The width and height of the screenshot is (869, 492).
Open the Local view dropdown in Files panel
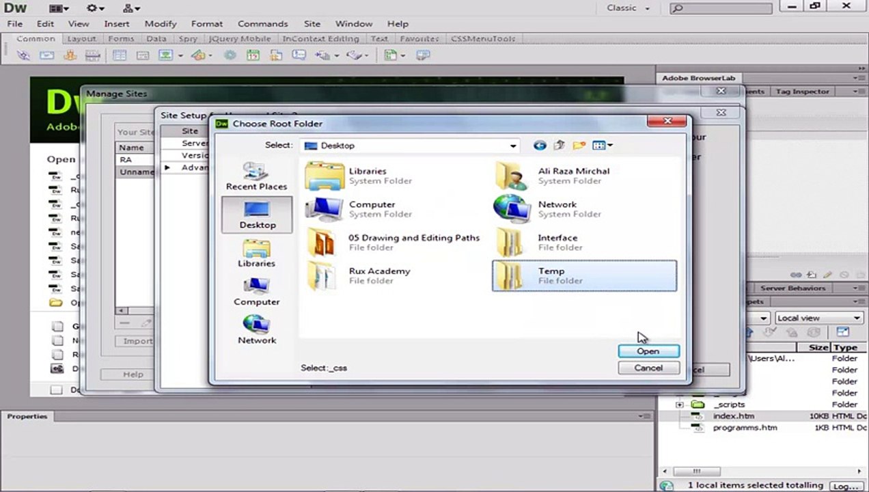click(x=818, y=318)
